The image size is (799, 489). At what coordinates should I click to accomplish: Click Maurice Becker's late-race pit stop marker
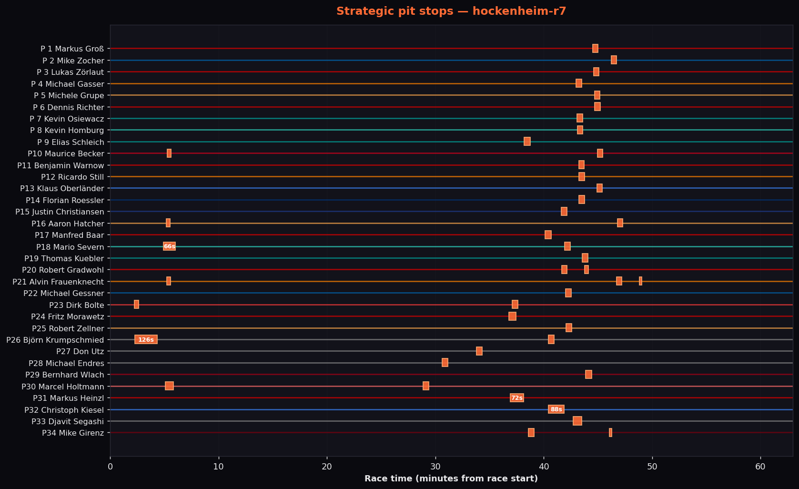coord(600,153)
